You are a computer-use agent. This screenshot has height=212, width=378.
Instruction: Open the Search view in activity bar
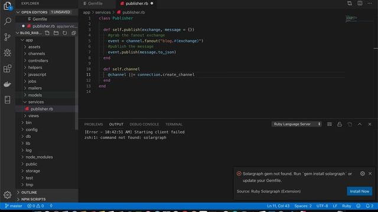coord(8,21)
